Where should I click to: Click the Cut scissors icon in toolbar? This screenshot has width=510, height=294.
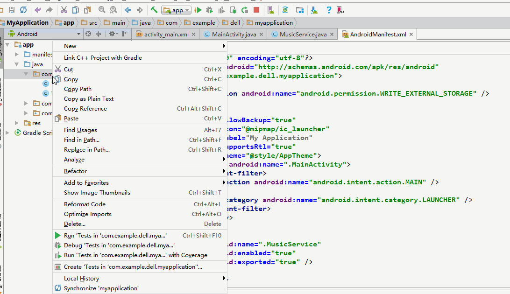(x=64, y=10)
